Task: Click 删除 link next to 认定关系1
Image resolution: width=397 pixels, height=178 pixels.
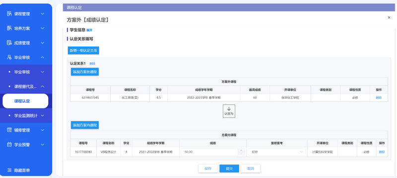Action: pyautogui.click(x=92, y=64)
